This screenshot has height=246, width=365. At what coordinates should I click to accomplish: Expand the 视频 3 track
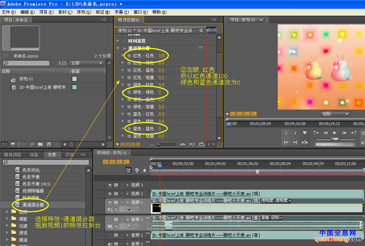128,185
